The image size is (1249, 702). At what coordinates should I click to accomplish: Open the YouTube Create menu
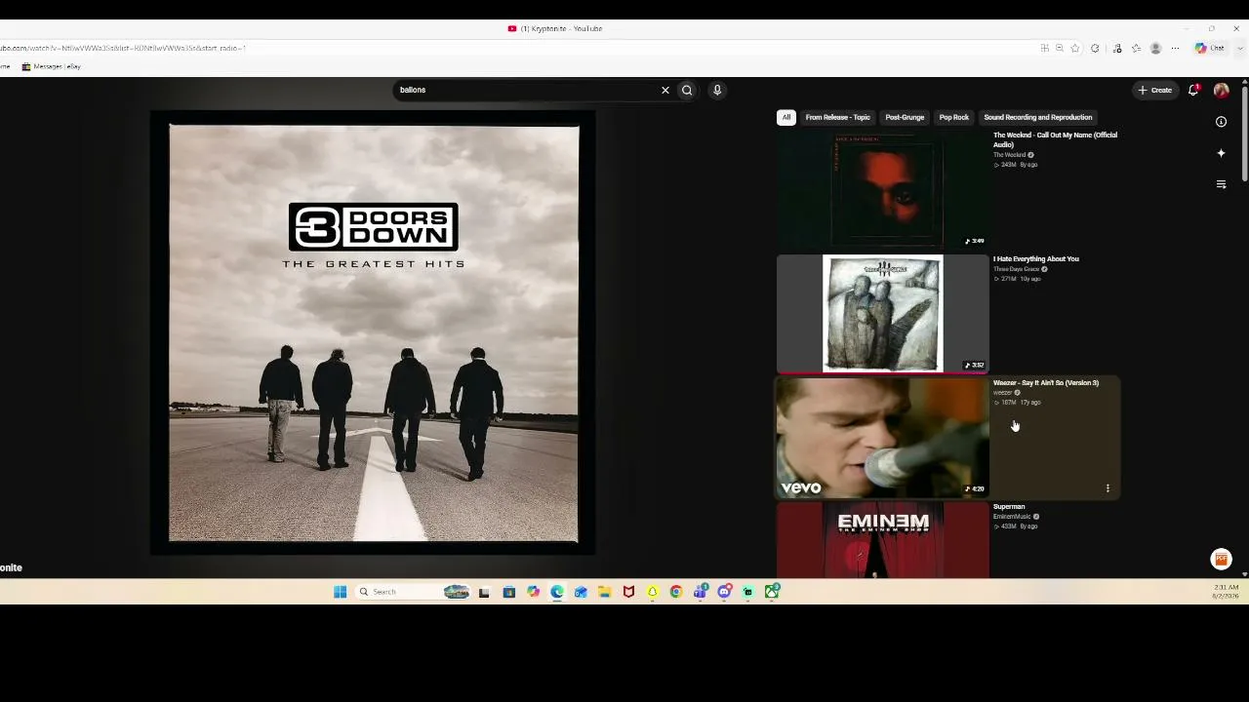[x=1154, y=90]
